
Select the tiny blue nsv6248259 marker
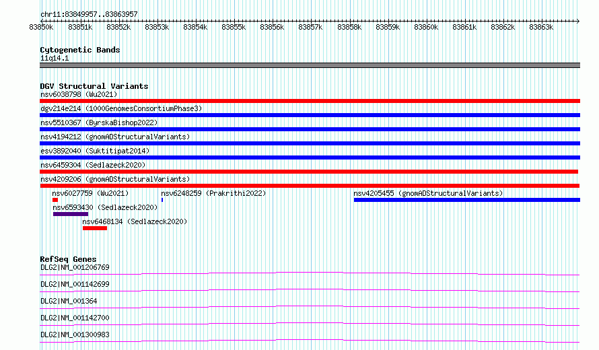tap(162, 200)
